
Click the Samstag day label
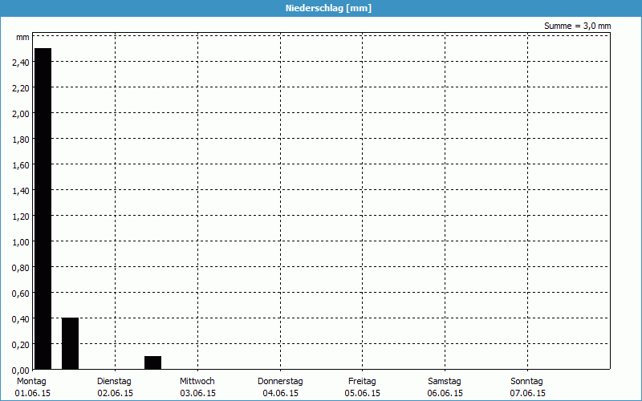point(445,381)
